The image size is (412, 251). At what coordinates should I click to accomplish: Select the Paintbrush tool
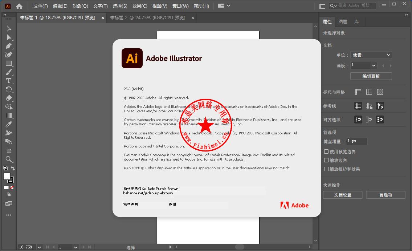click(9, 72)
